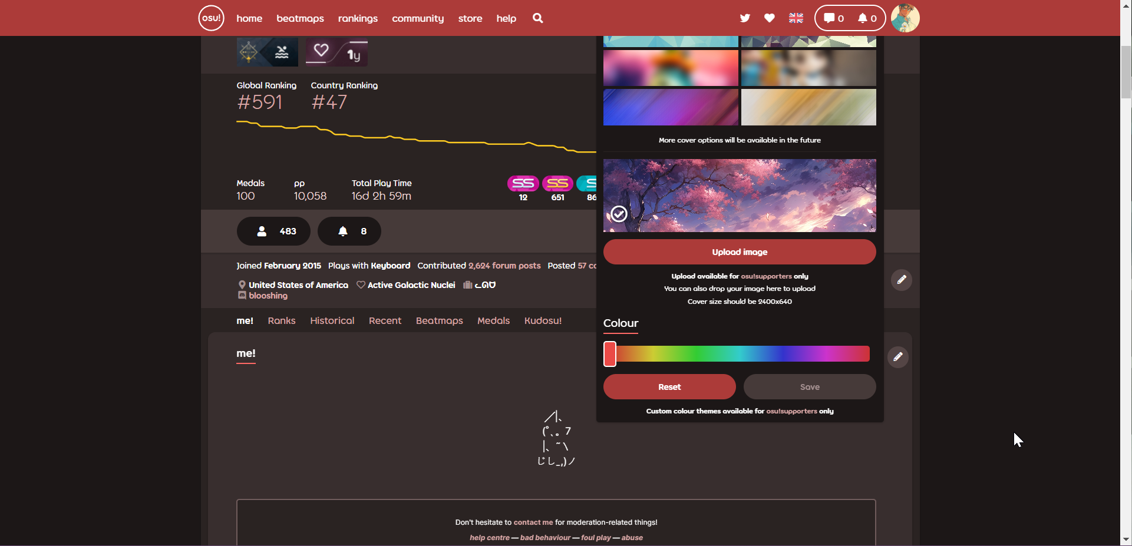The image size is (1132, 546).
Task: Click the osu! logo in the header
Action: click(x=211, y=18)
